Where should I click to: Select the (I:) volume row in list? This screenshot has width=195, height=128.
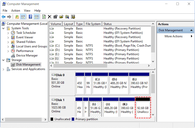click(x=100, y=58)
